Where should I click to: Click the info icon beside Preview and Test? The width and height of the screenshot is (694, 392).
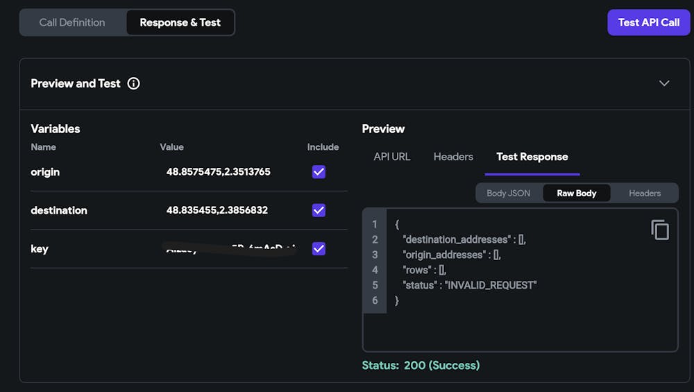[134, 83]
